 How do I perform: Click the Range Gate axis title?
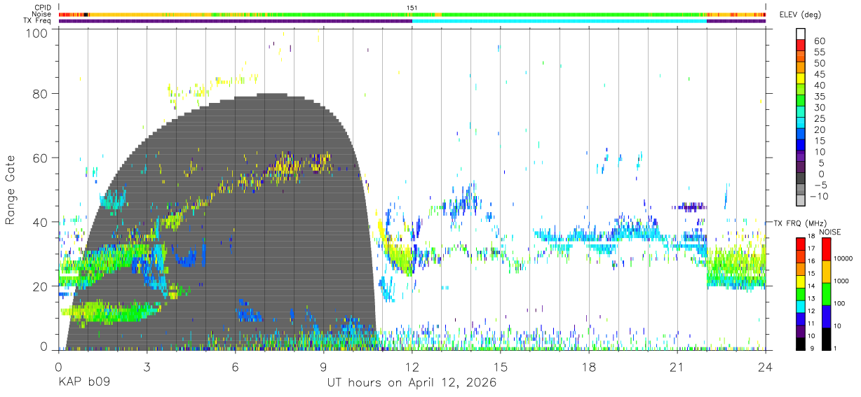pyautogui.click(x=11, y=190)
